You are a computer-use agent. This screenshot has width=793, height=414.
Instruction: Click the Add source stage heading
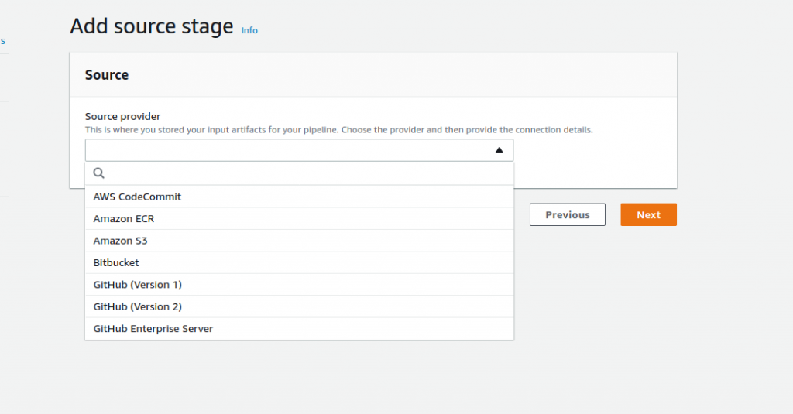tap(152, 26)
